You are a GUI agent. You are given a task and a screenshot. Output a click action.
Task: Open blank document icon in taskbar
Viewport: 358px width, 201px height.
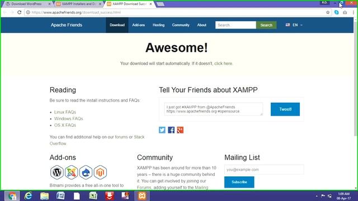77,196
